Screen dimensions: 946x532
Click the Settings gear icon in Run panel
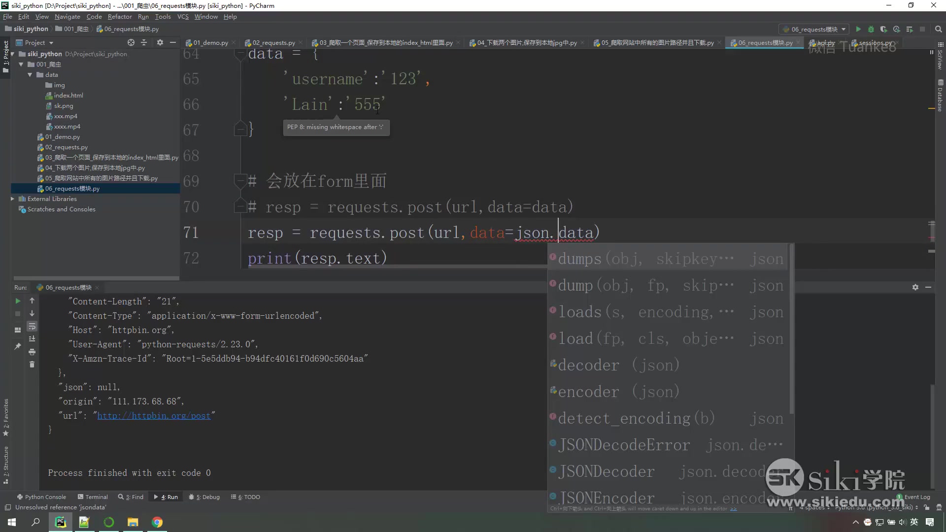tap(915, 287)
